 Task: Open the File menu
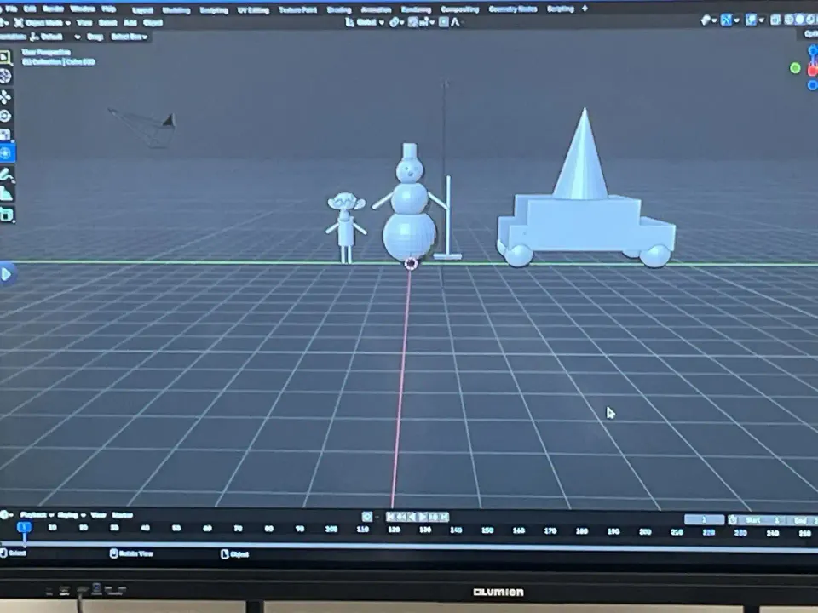click(x=11, y=9)
